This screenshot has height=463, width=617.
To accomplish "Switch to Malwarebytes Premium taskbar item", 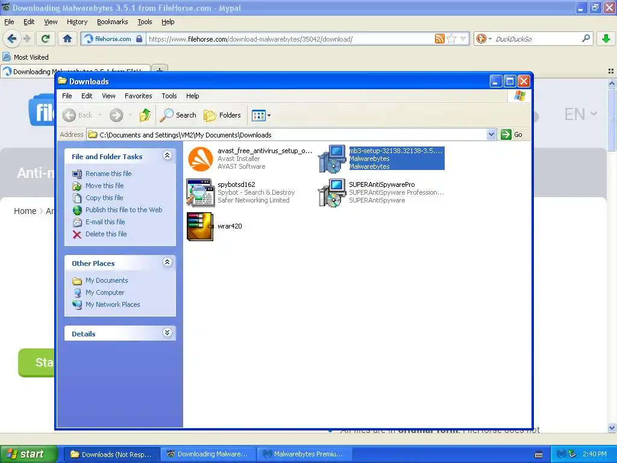I will (304, 455).
